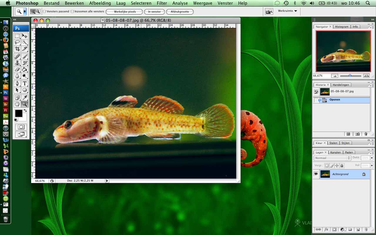This screenshot has width=376, height=235.
Task: Toggle lock image pixels brush icon
Action: tap(332, 166)
